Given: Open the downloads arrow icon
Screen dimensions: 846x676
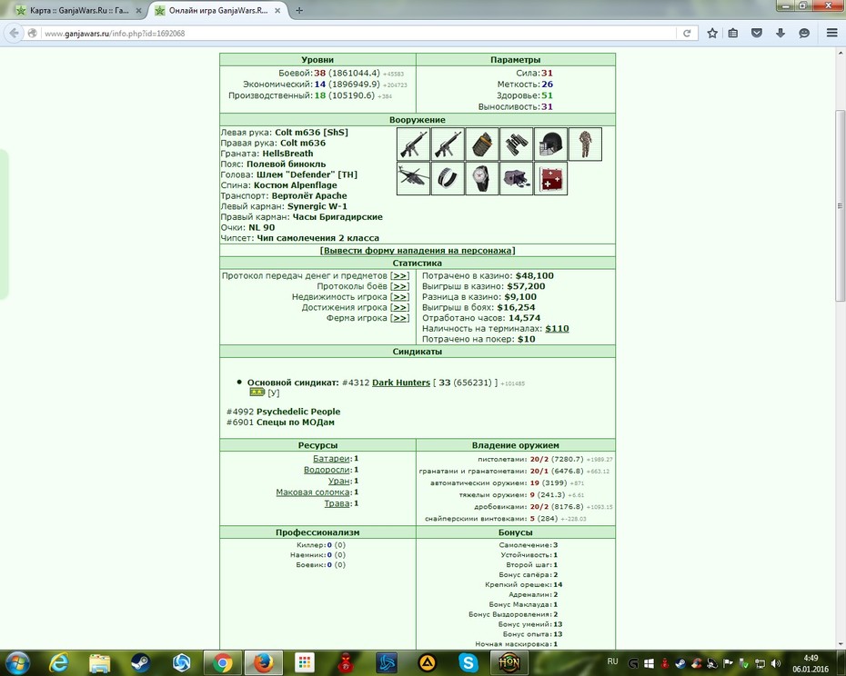Looking at the screenshot, I should (x=781, y=34).
